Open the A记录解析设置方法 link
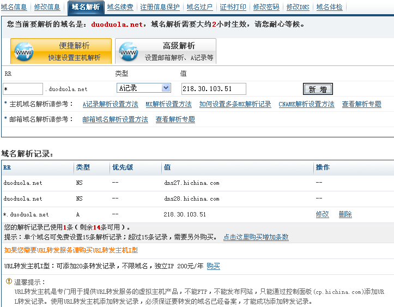 point(110,104)
